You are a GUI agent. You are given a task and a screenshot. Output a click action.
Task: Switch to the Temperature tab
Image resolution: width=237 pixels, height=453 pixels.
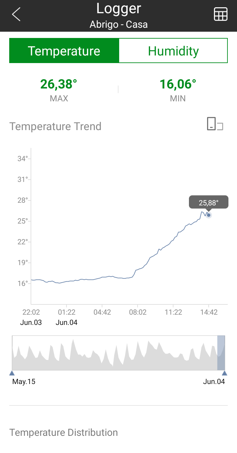click(x=64, y=51)
